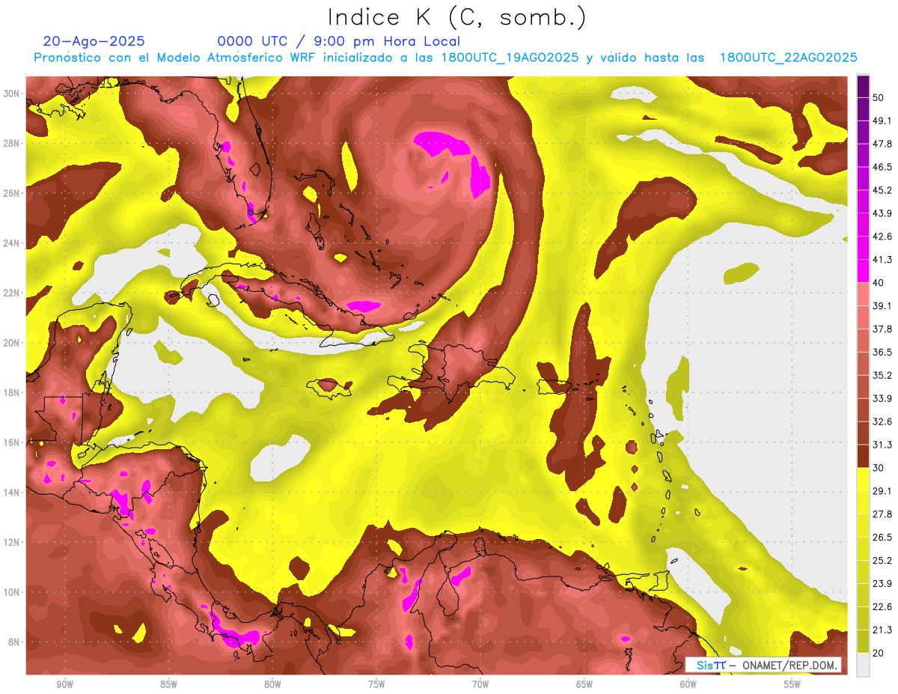Click the 60W longitude label
Screen dimensions: 898x694
click(x=688, y=684)
